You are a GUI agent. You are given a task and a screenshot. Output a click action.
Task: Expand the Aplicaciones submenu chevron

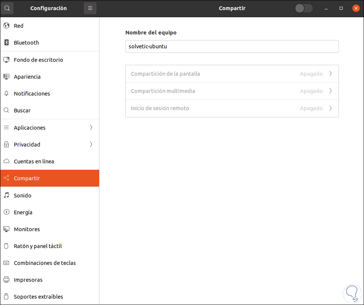(x=91, y=128)
